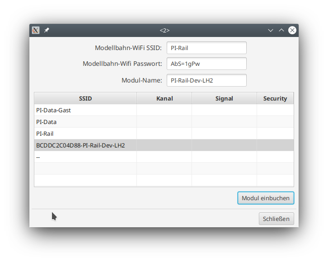The image size is (328, 262).
Task: Click the window title <2>
Action: pyautogui.click(x=164, y=30)
